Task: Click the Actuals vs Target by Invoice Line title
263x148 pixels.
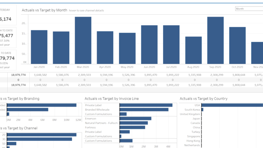Action: point(112,99)
